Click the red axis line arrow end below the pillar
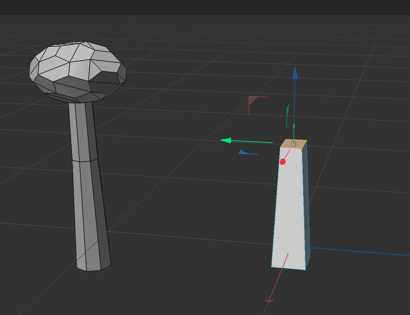The height and width of the screenshot is (315, 410). [x=269, y=301]
